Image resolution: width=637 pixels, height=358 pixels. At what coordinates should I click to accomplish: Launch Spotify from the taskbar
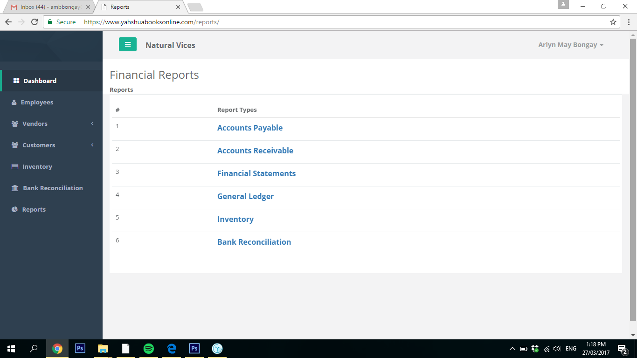click(148, 348)
